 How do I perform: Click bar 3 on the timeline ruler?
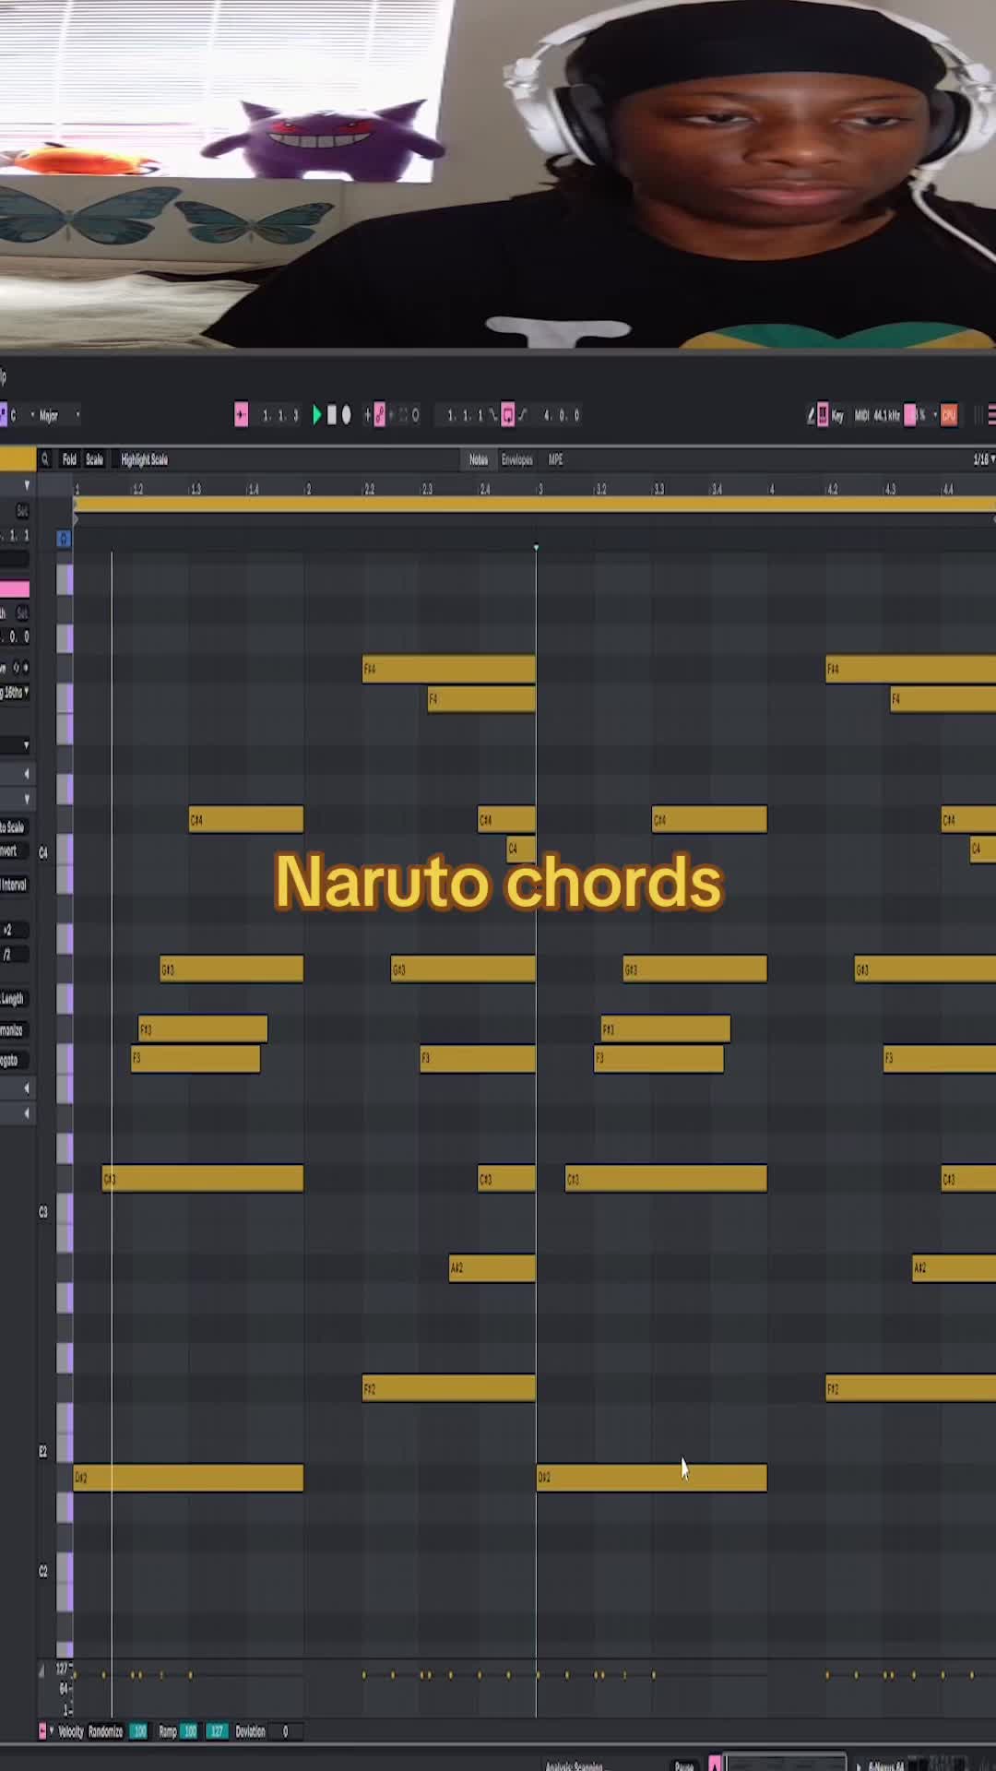tap(540, 489)
